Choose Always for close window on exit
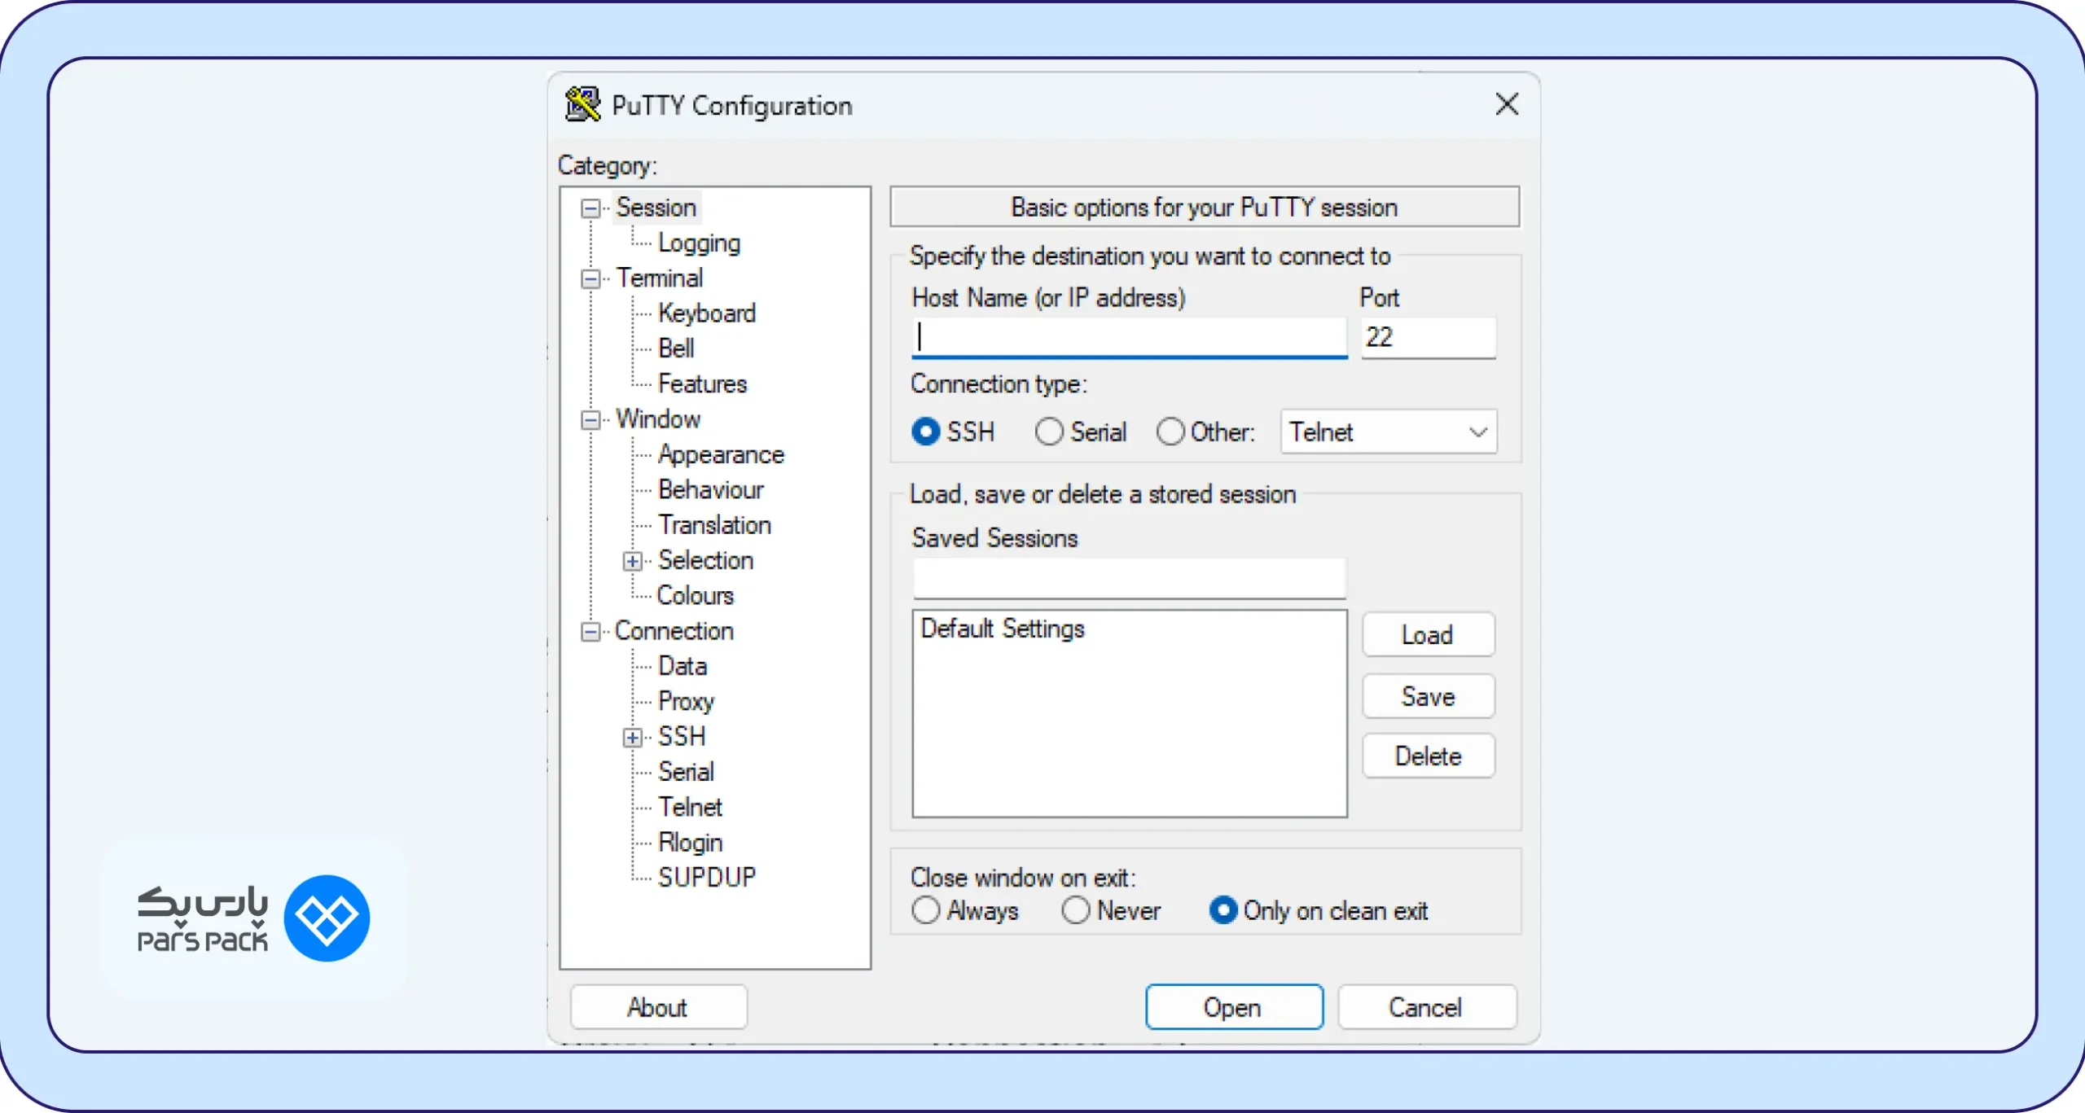This screenshot has height=1113, width=2085. click(x=925, y=909)
